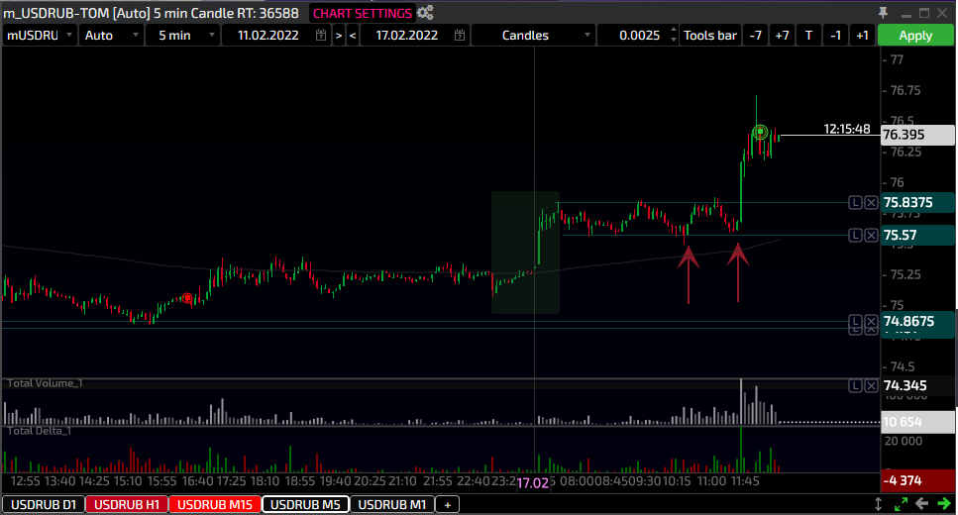The image size is (958, 515).
Task: Switch to the USDRUB H1 tab
Action: tap(128, 504)
